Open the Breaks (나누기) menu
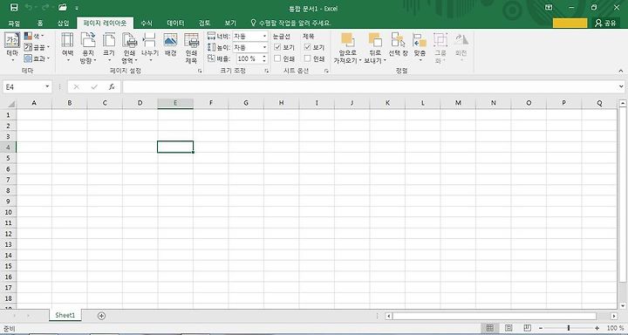Image resolution: width=628 pixels, height=335 pixels. coord(150,48)
